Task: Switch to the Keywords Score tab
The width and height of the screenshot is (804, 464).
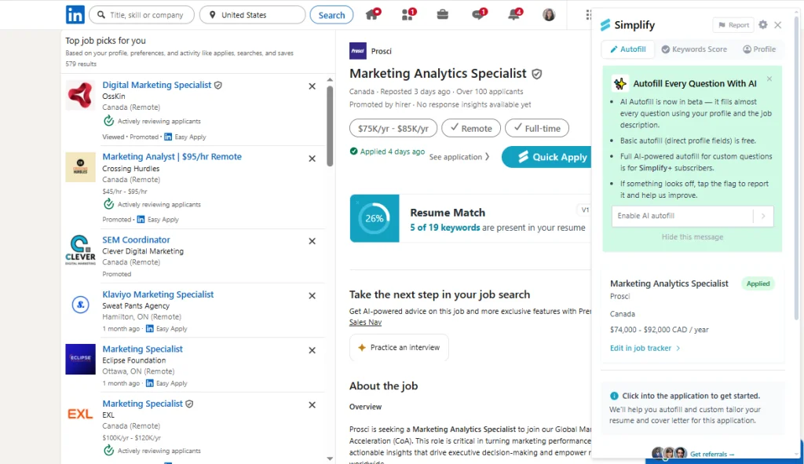Action: click(x=694, y=49)
